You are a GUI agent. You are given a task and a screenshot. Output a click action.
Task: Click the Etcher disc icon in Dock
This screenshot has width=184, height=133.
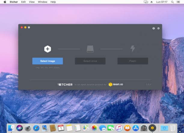coord(152,128)
